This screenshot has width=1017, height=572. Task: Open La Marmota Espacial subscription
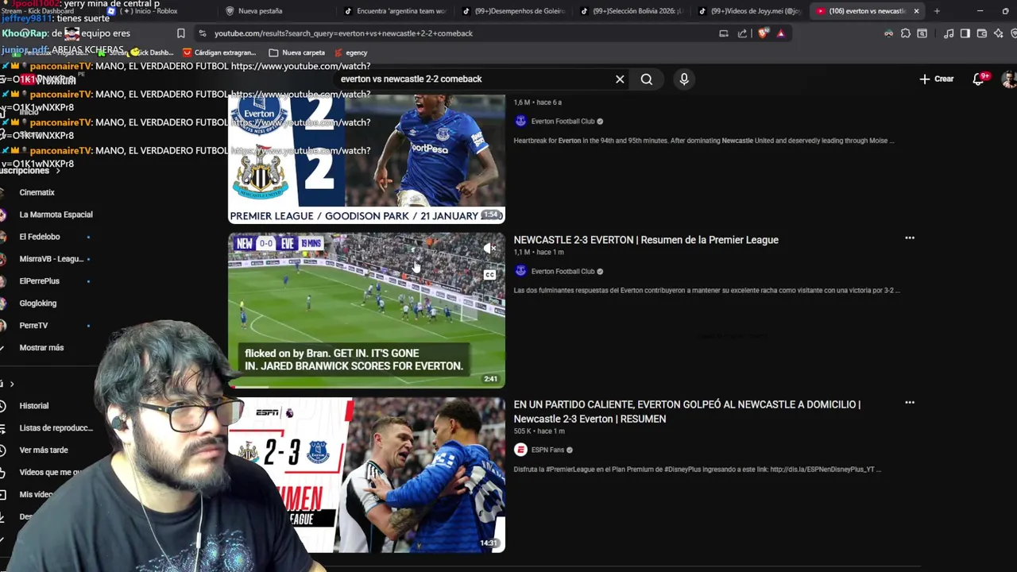tap(56, 214)
